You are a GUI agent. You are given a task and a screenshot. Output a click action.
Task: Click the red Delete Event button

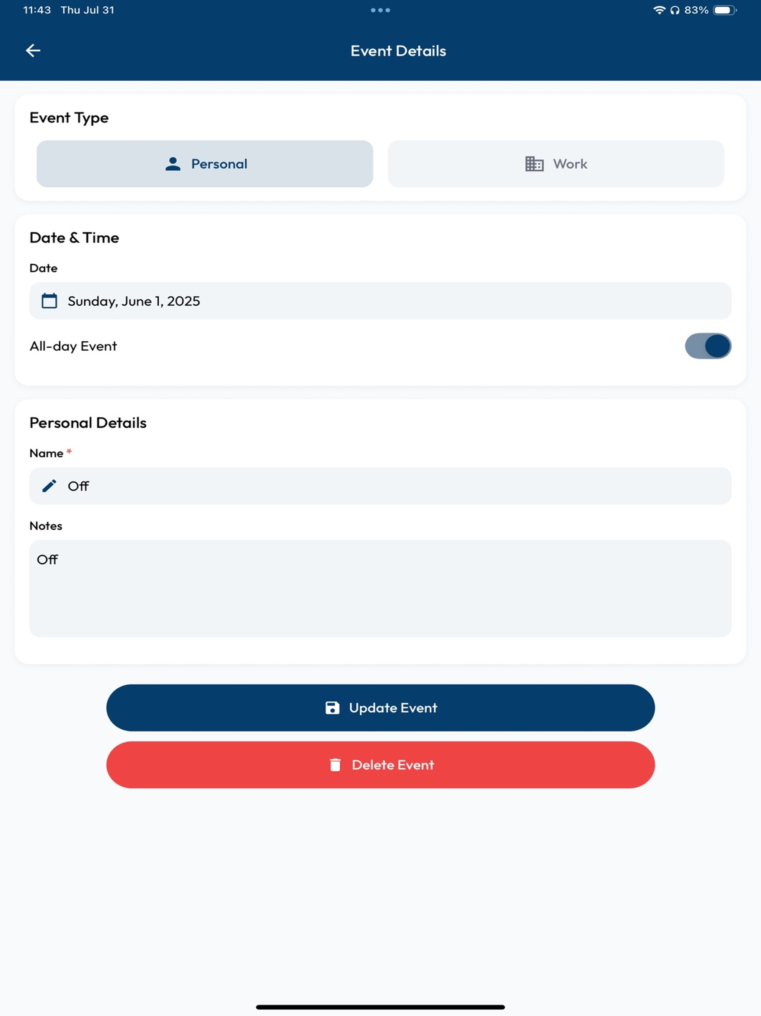380,765
